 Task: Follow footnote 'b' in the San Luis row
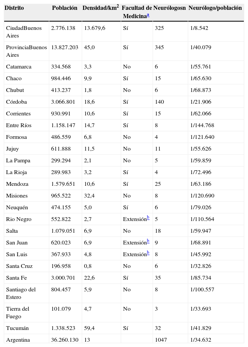(x=148, y=253)
